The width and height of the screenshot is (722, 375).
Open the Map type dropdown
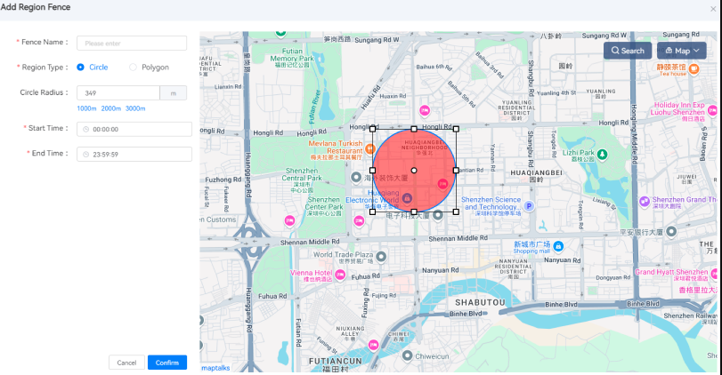pos(681,51)
